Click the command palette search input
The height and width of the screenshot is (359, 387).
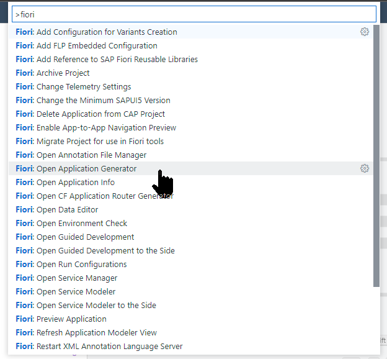pos(194,14)
